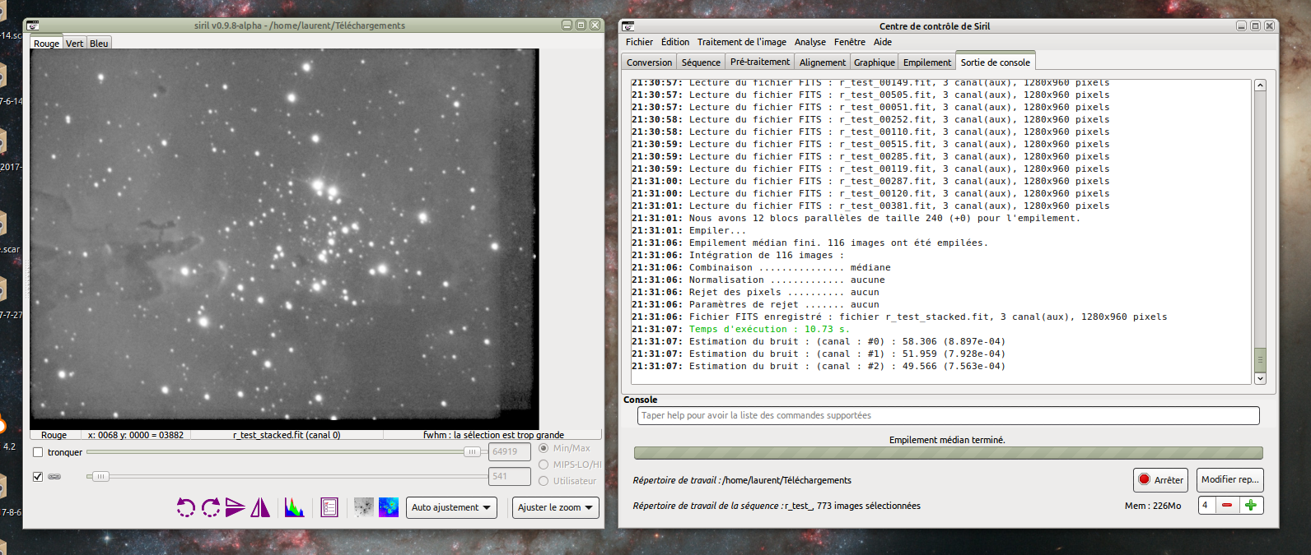Click "r_test_stacked.fit (canal 0)" status text
The width and height of the screenshot is (1311, 555).
tap(287, 435)
